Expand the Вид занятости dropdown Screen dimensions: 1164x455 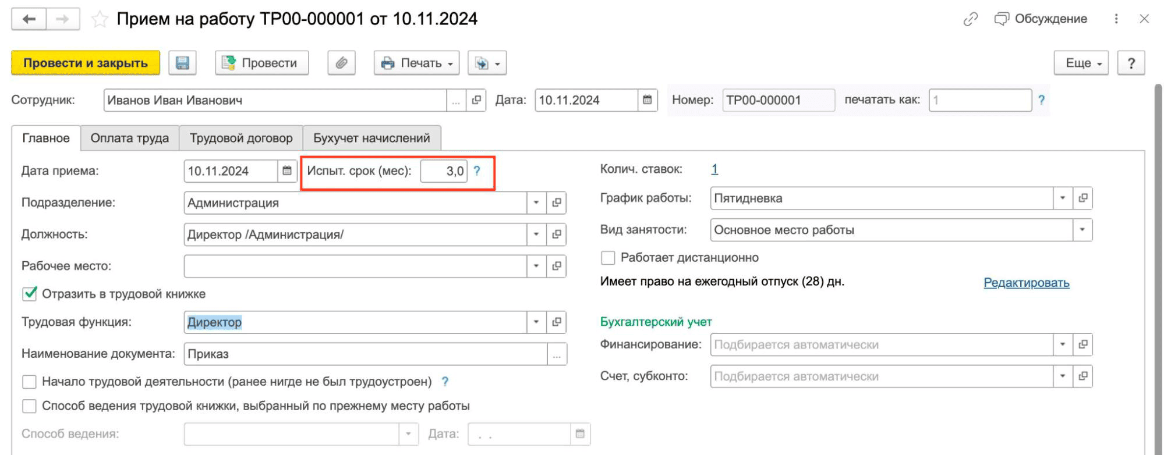coord(1082,230)
